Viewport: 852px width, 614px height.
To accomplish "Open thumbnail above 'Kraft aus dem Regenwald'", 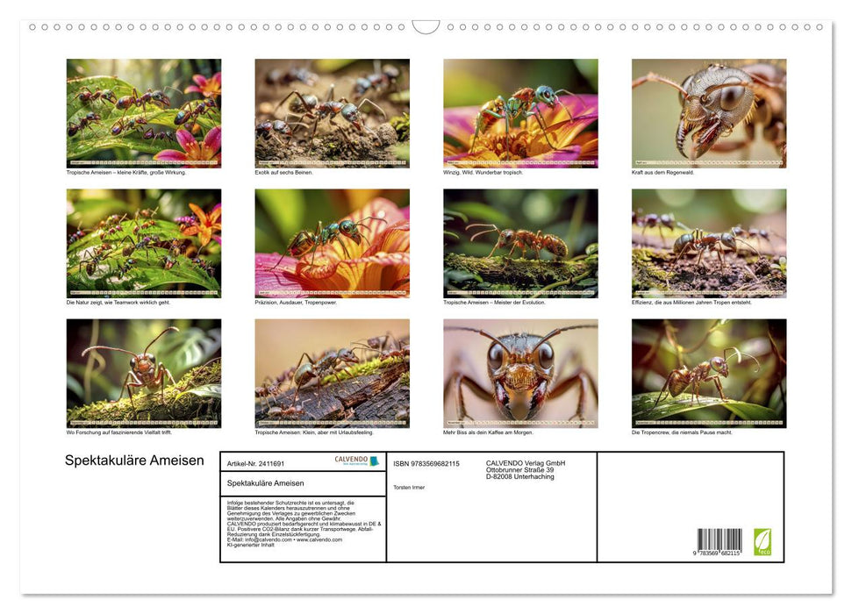I will [709, 113].
